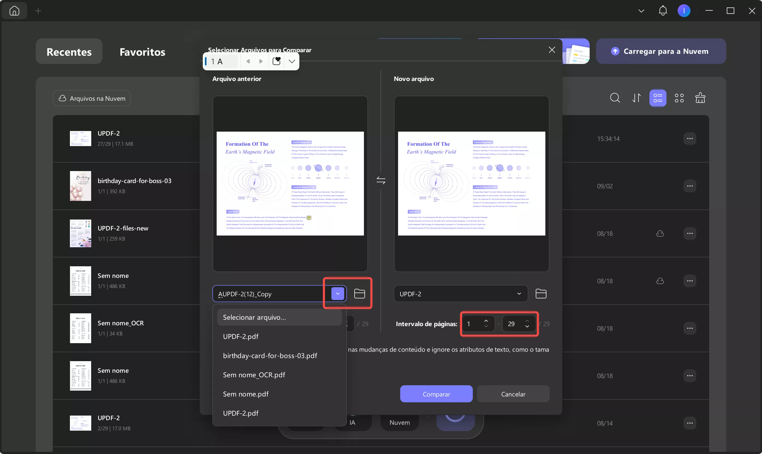The image size is (762, 454).
Task: Increase the end page 29 stepper
Action: click(x=527, y=321)
